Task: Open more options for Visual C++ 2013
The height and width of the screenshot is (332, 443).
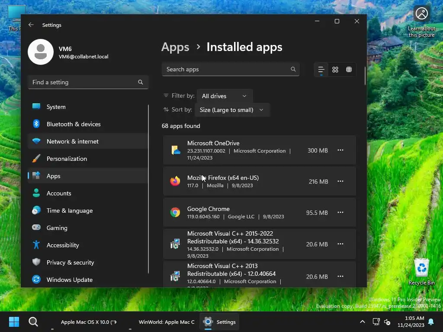Action: coord(340,276)
